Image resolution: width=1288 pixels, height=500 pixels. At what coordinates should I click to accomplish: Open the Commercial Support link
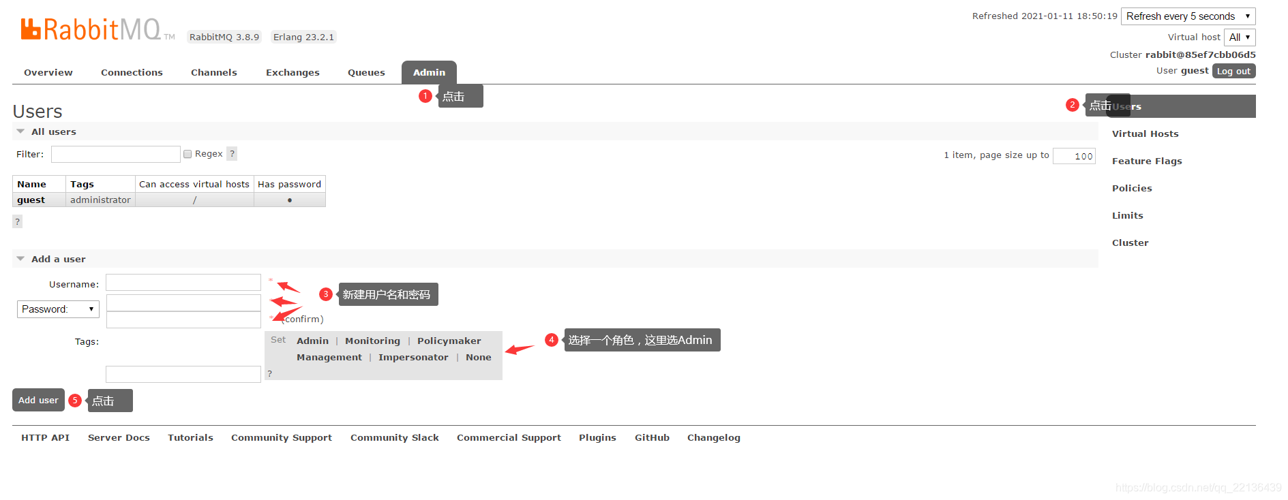coord(509,437)
